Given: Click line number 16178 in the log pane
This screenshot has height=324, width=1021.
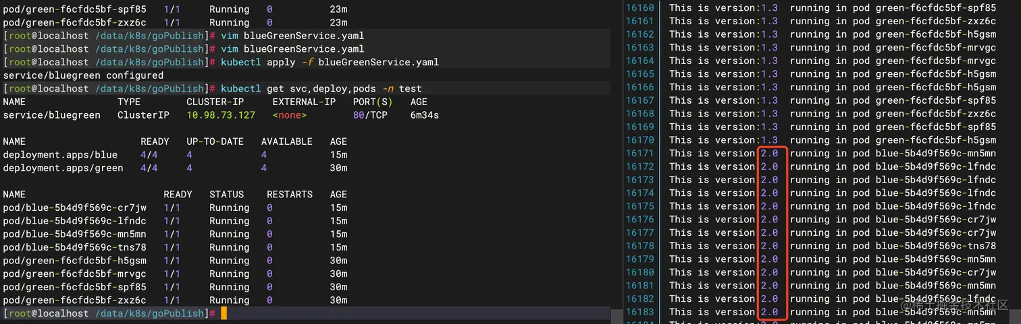Looking at the screenshot, I should coord(639,246).
